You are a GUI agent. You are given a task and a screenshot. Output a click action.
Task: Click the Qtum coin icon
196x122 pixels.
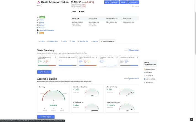tap(145, 76)
